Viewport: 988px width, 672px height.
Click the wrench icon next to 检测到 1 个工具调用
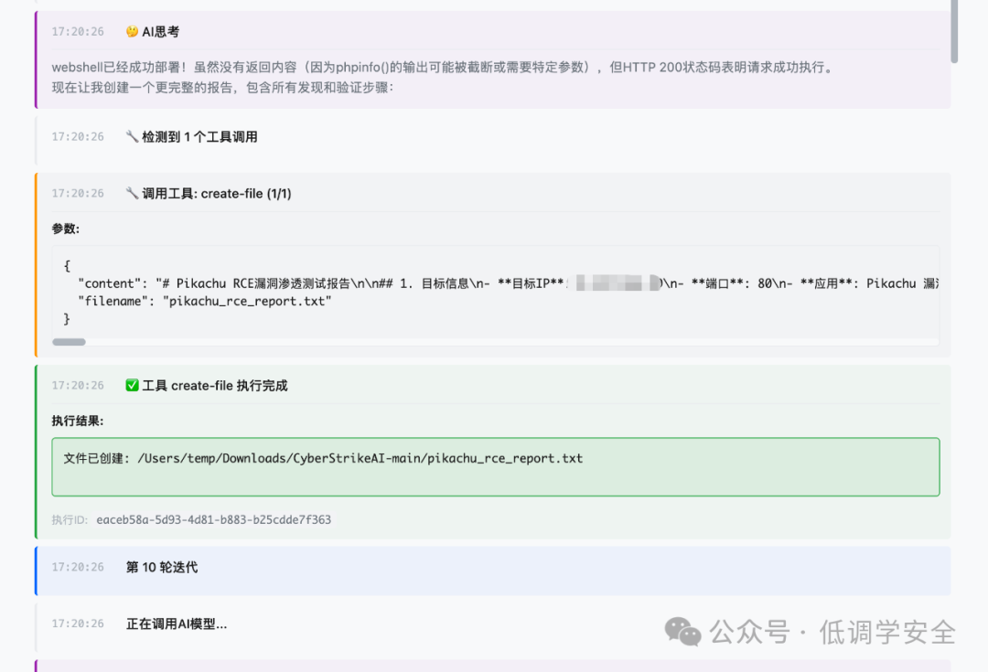click(x=132, y=136)
